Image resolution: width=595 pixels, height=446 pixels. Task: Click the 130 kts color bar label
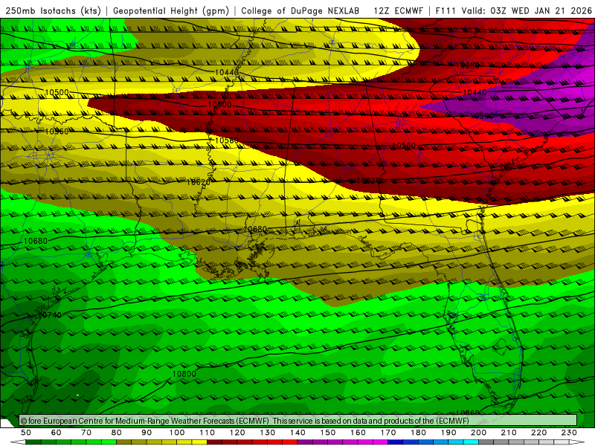click(268, 433)
